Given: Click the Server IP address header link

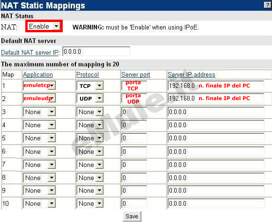Looking at the screenshot, I should [x=191, y=74].
